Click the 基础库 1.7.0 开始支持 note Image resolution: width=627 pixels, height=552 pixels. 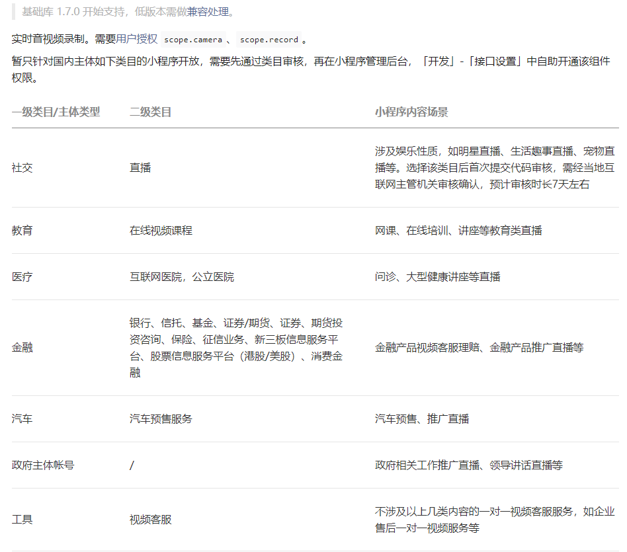coord(128,12)
